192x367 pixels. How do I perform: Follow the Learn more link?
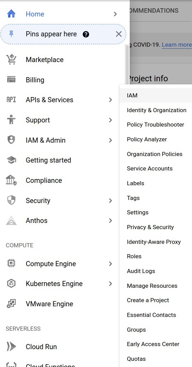[177, 45]
